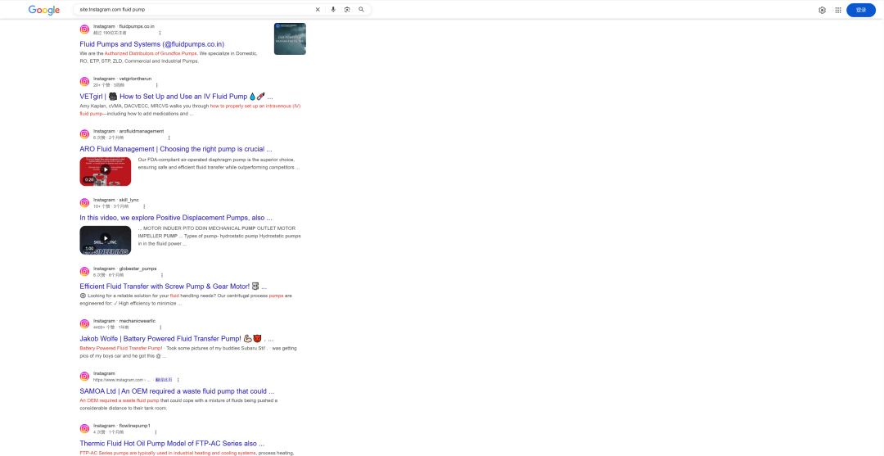Viewport: 884px width, 456px height.
Task: Open more options for skill_lync result
Action: tap(144, 206)
